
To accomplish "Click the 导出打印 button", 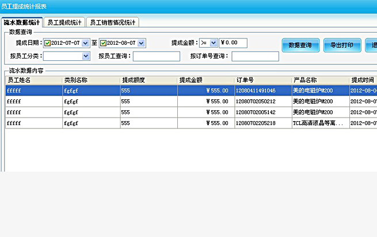I will coord(342,45).
